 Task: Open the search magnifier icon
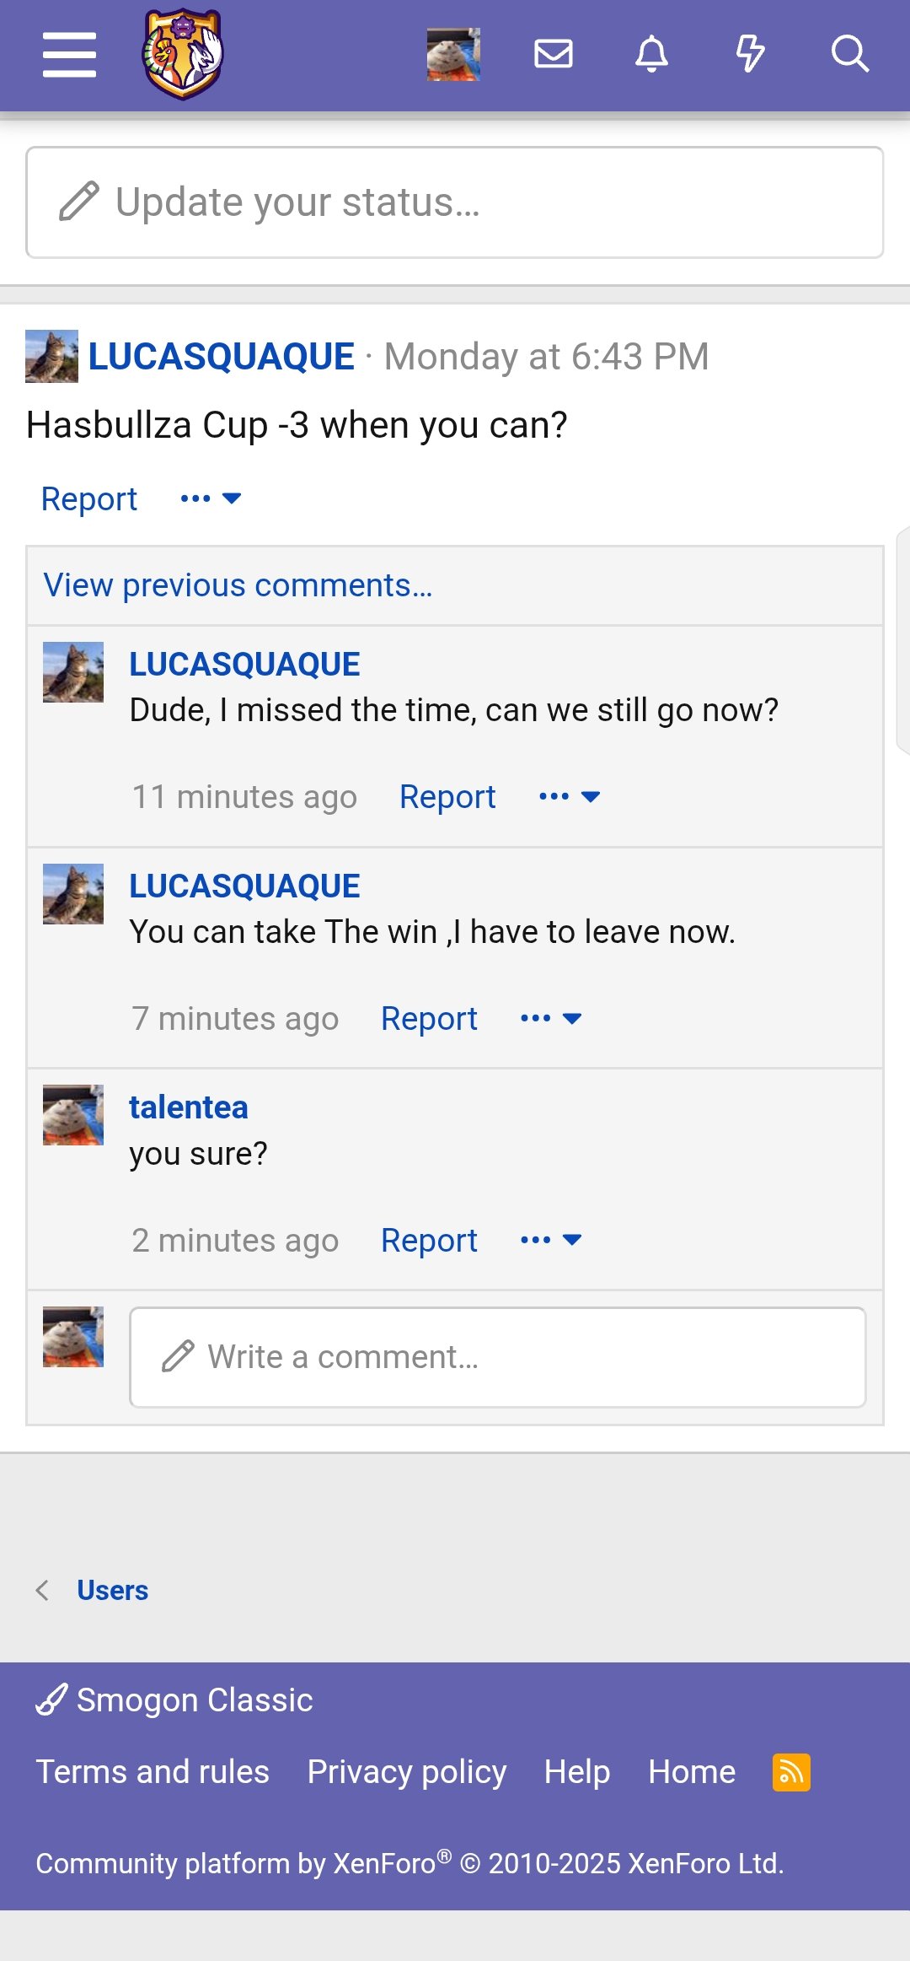coord(849,55)
